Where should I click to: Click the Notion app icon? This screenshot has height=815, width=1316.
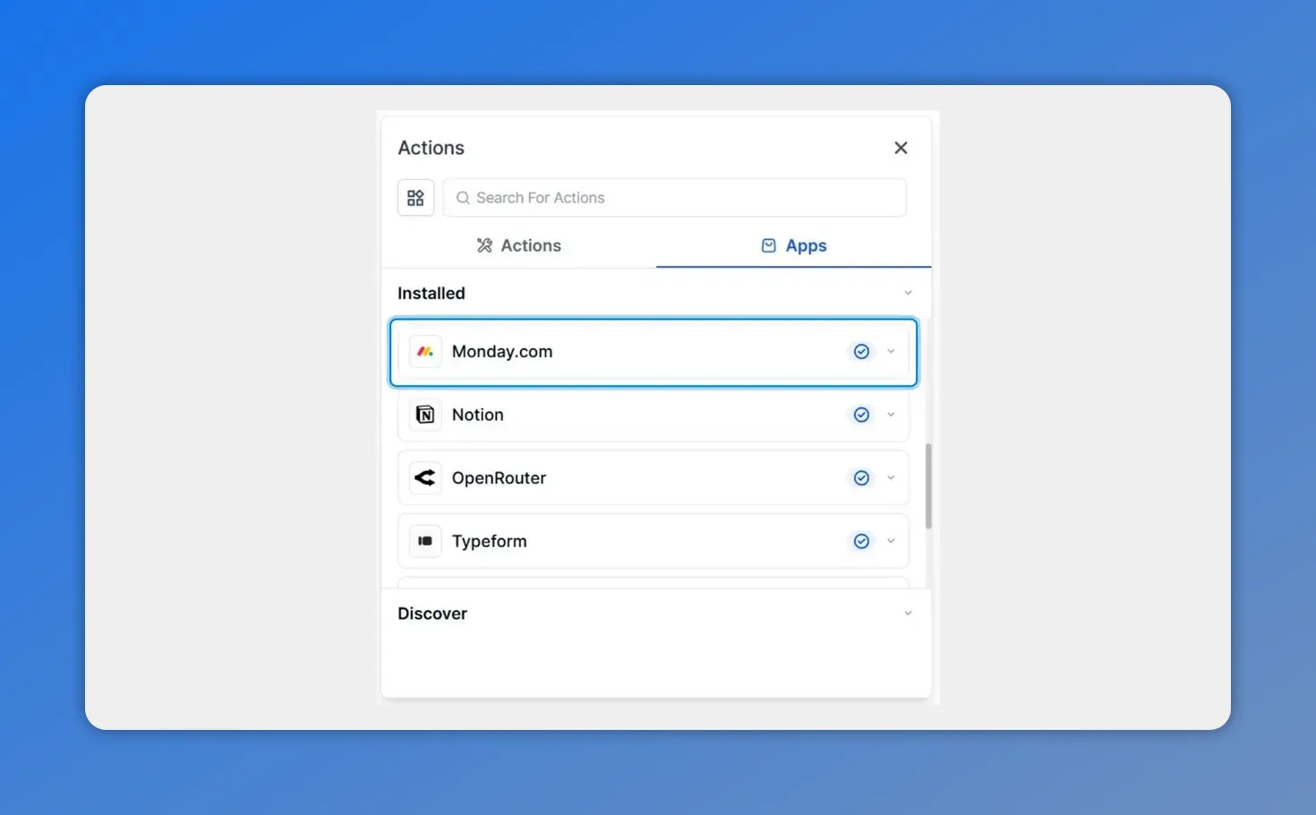tap(425, 415)
